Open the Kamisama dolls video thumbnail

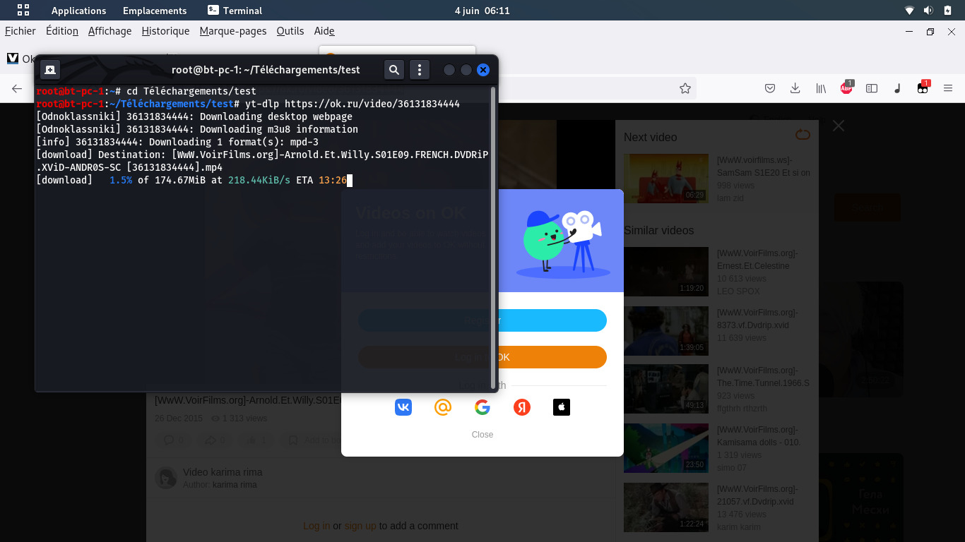(666, 448)
